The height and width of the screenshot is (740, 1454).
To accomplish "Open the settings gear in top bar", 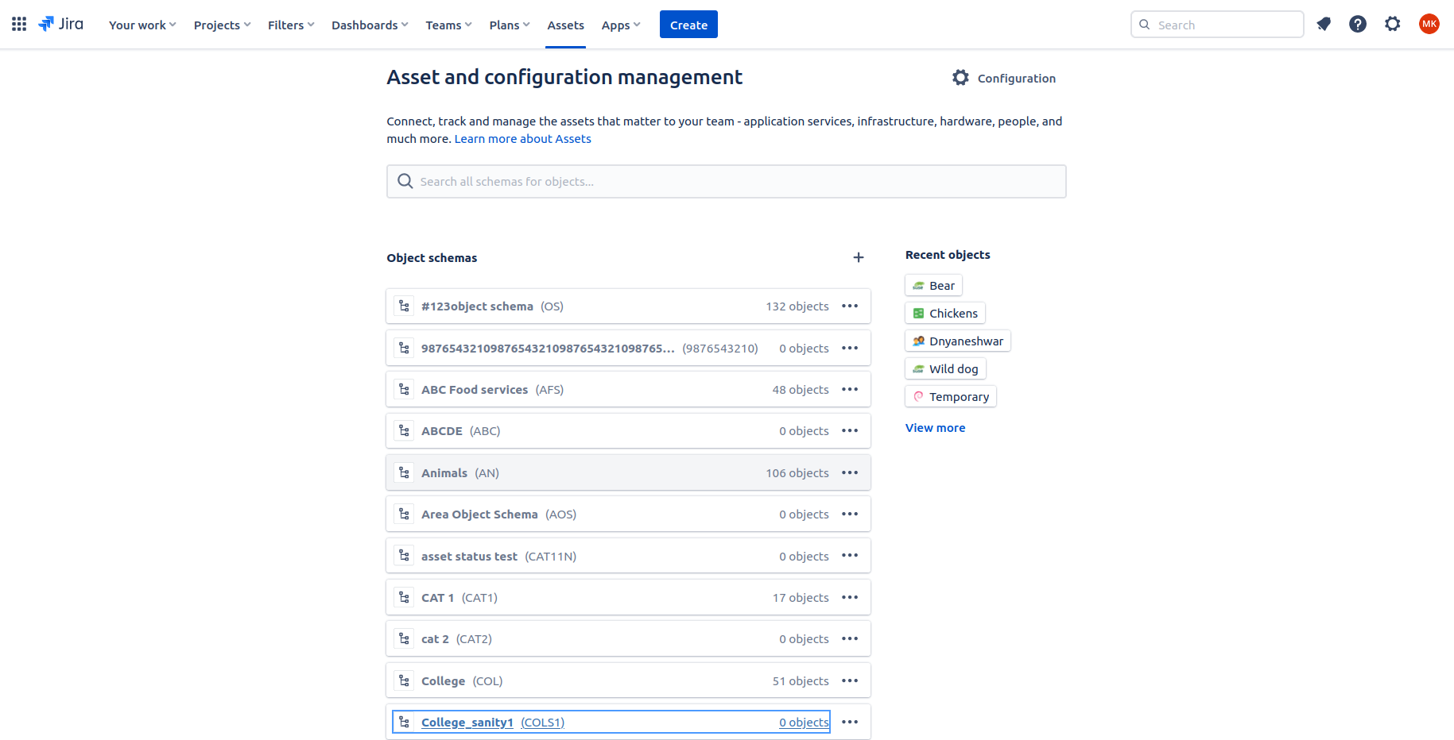I will pos(1392,25).
